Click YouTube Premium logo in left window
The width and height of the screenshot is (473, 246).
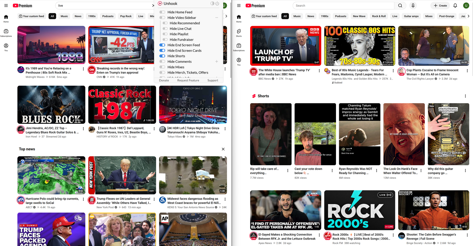(x=22, y=5)
